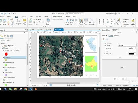The image size is (138, 103).
Task: Collapse the Appearance section
Action: pos(103,43)
